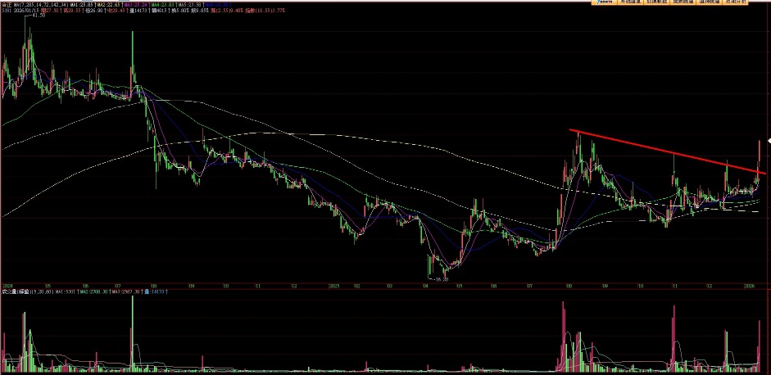
Task: Click the 41.50 high price marker
Action: click(x=38, y=16)
